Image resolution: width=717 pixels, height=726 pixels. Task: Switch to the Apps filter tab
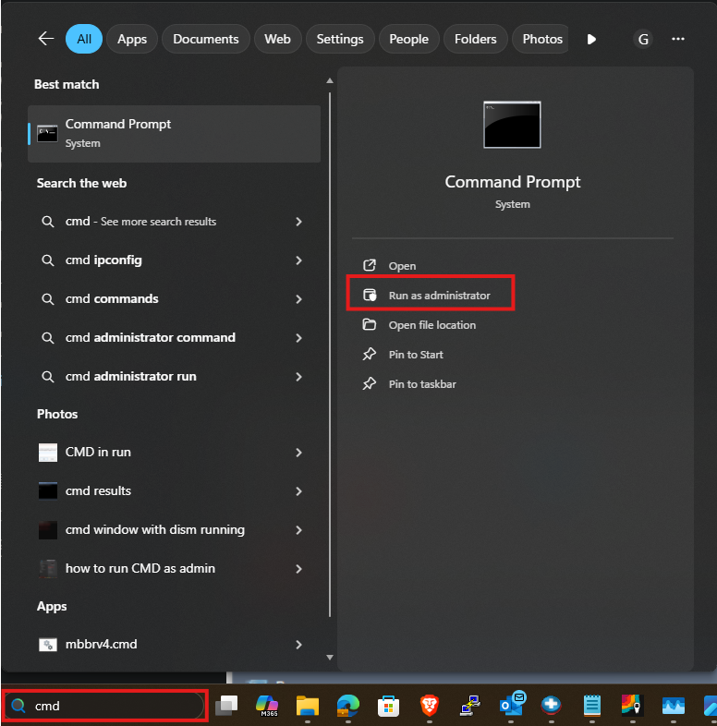(132, 39)
